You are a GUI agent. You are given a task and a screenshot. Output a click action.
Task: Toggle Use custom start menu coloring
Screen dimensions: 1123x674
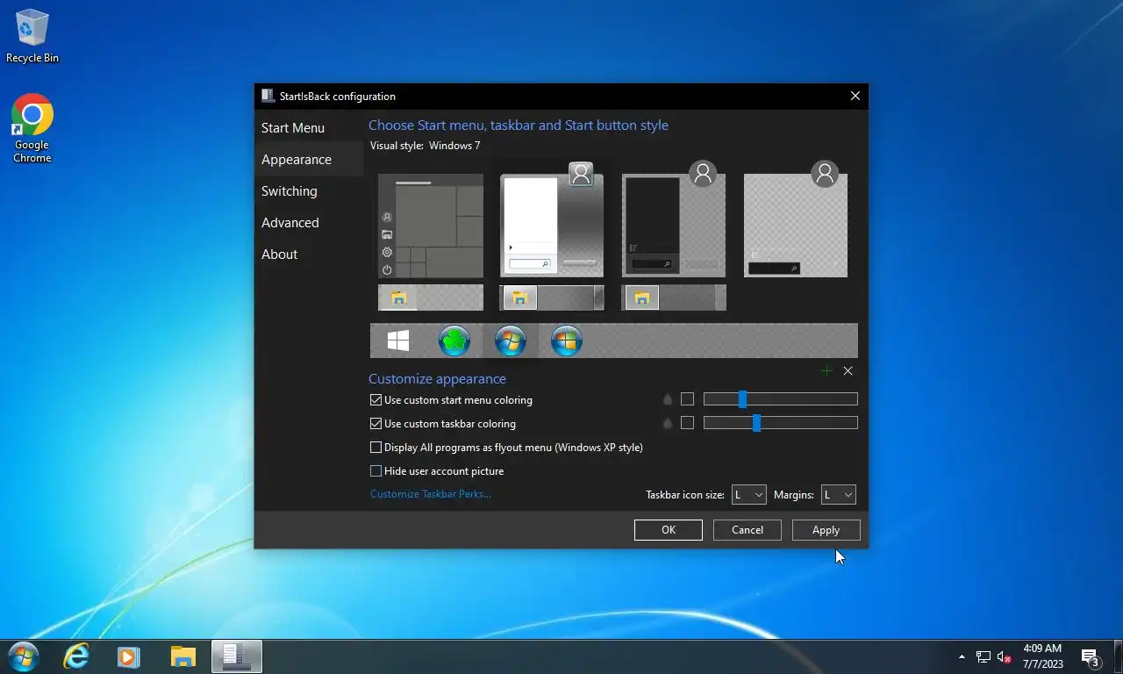tap(451, 399)
